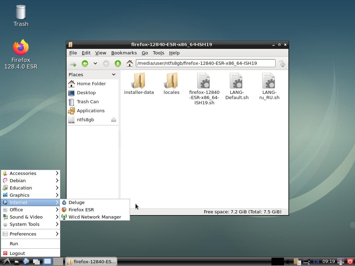The image size is (355, 266).
Task: Go up to parent folder with green up arrow
Action: (x=118, y=64)
